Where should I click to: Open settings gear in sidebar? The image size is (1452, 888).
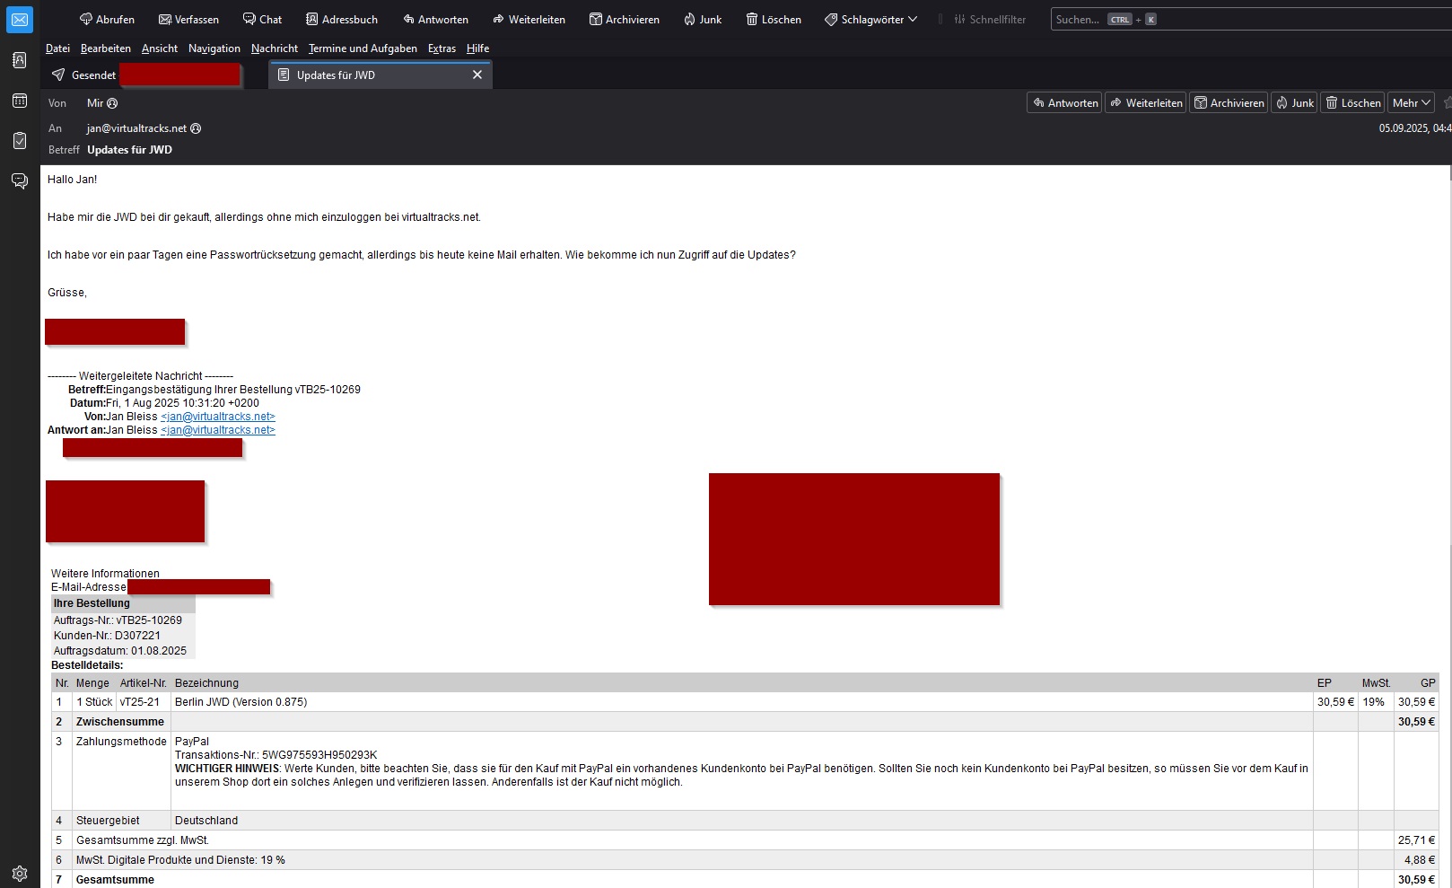(20, 874)
